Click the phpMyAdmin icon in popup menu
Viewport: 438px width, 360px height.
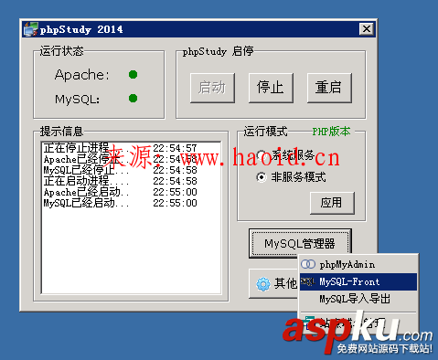[308, 264]
